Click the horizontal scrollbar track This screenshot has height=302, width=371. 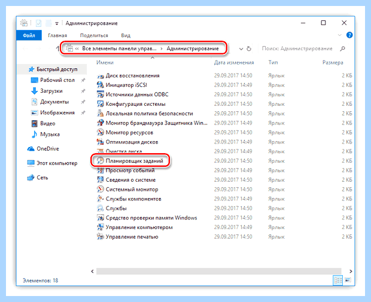(x=219, y=271)
